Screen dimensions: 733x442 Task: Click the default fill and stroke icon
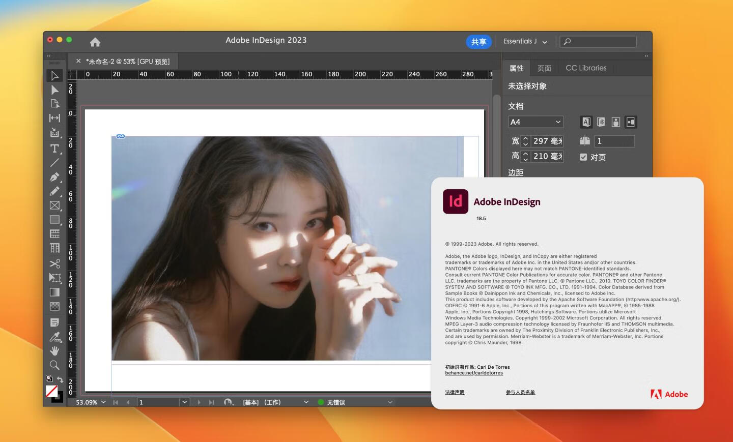click(49, 378)
